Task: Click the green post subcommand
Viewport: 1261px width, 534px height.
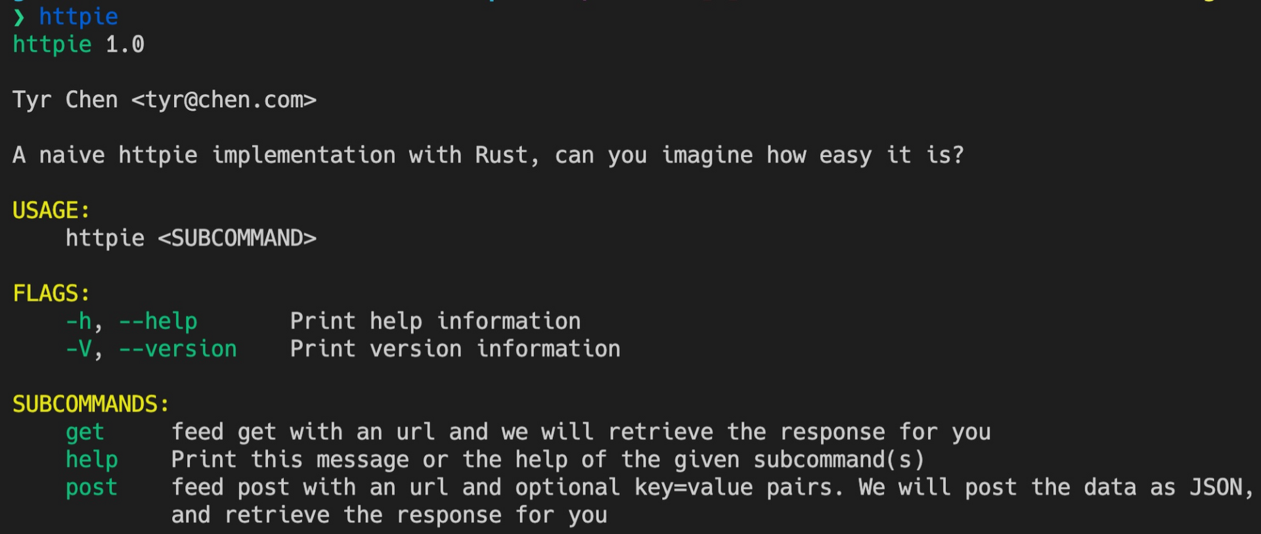Action: [91, 487]
